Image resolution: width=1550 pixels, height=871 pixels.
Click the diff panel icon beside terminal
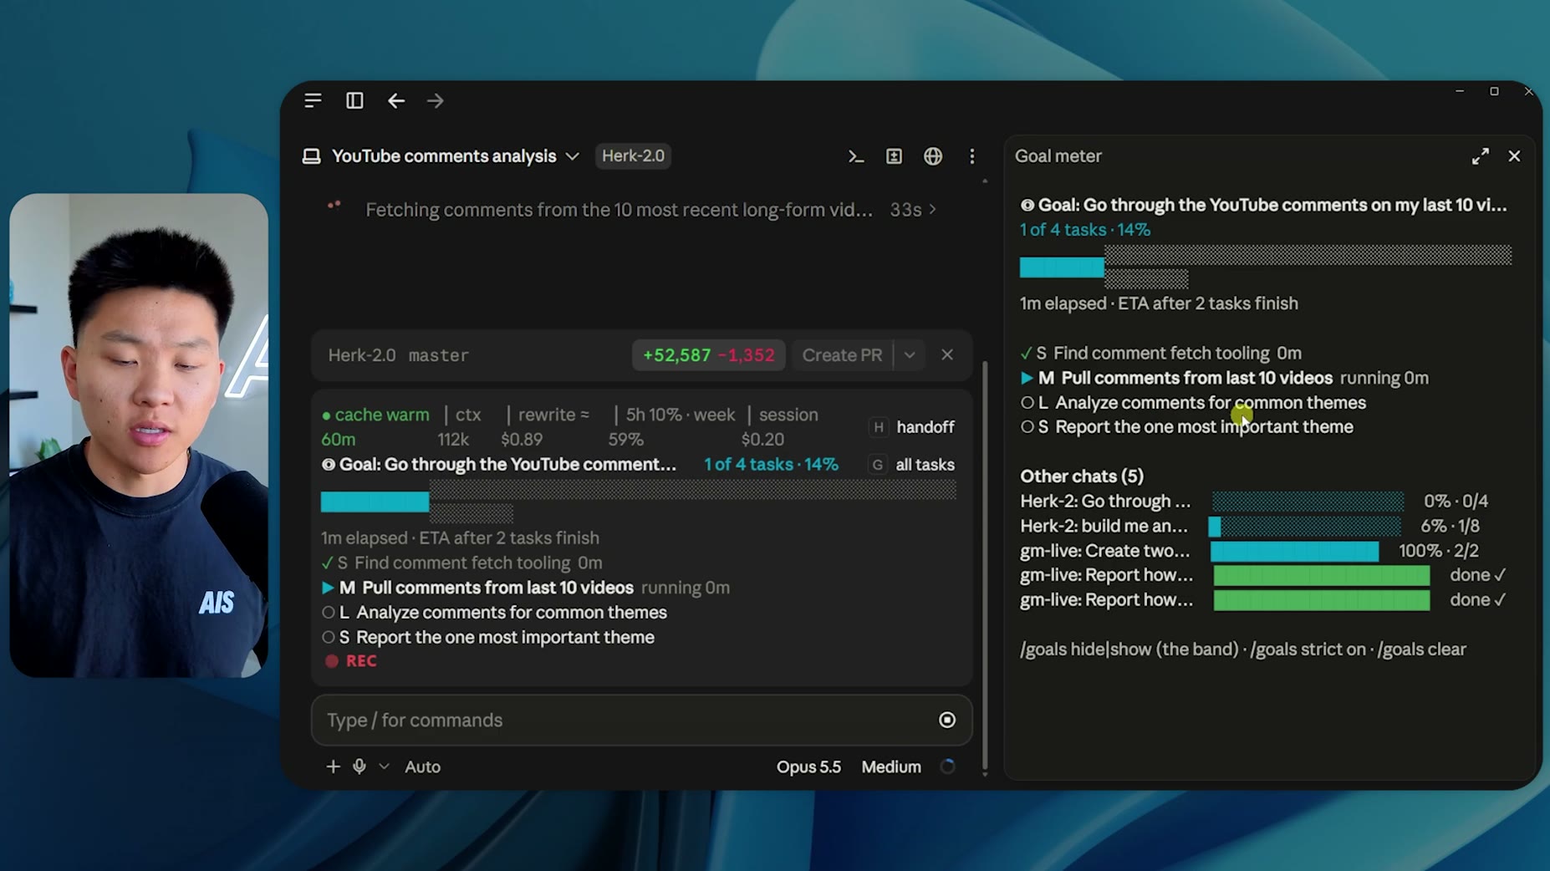(894, 156)
